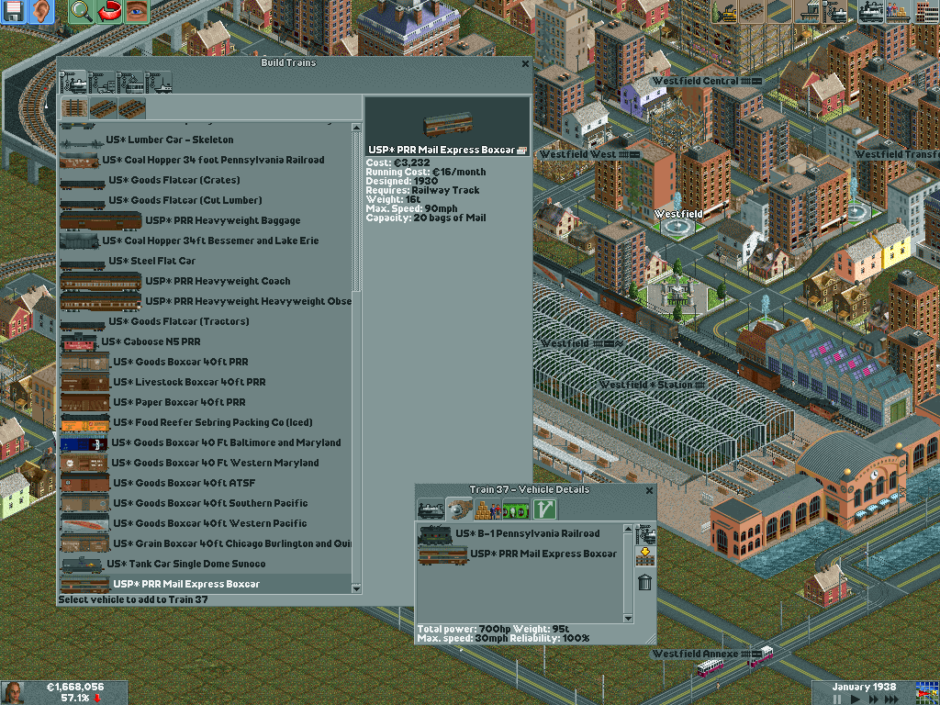Open the bulldozer terraform tool
This screenshot has width=940, height=705.
723,11
